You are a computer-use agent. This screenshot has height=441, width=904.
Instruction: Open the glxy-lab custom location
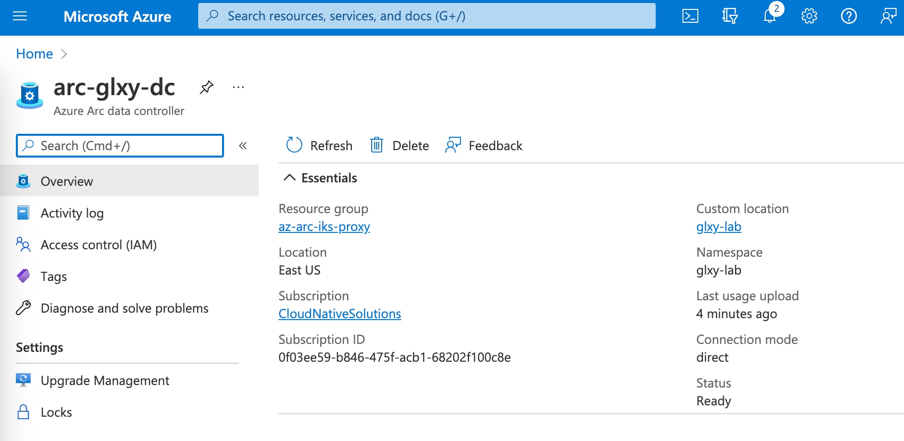point(719,226)
